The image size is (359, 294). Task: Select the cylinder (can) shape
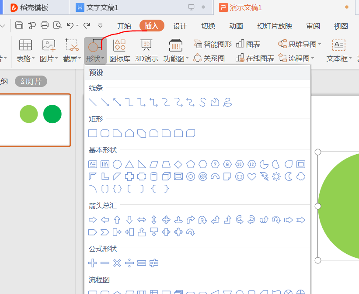154,176
